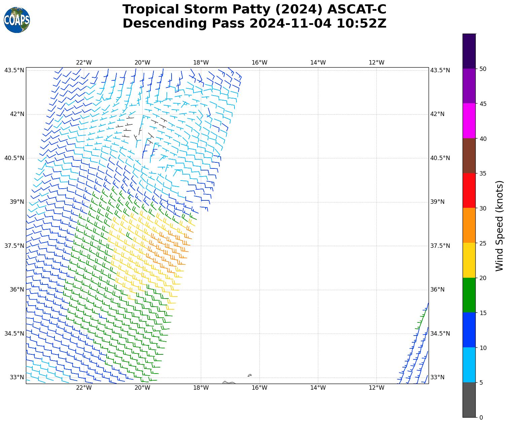Click the dark purple above-50 knots band
This screenshot has height=425, width=509.
(x=469, y=51)
